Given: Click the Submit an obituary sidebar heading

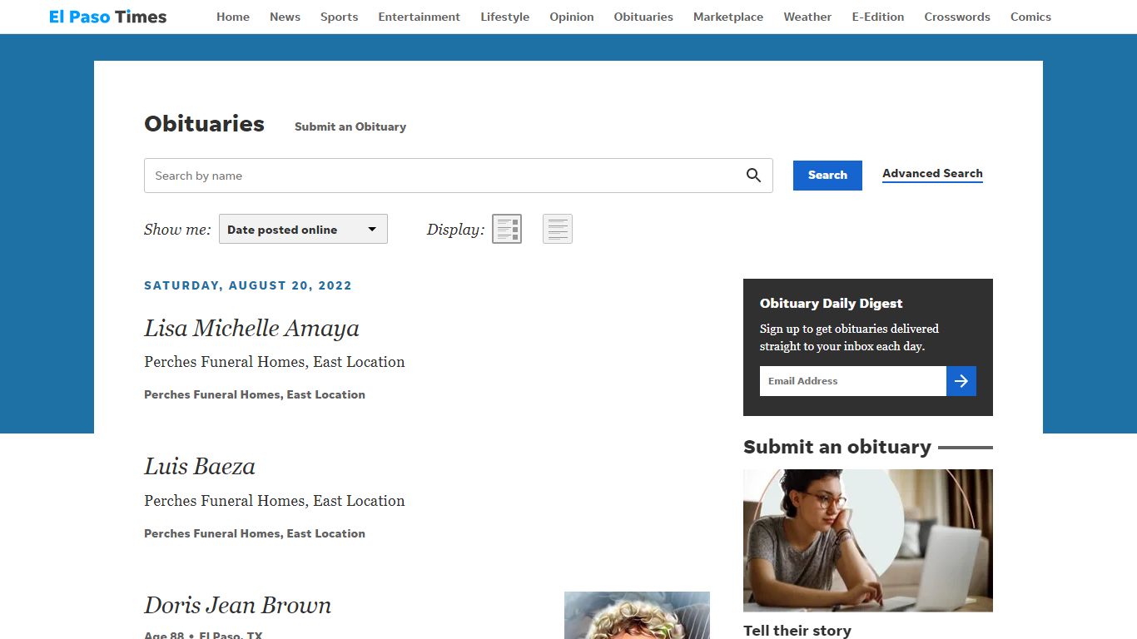Looking at the screenshot, I should [837, 447].
